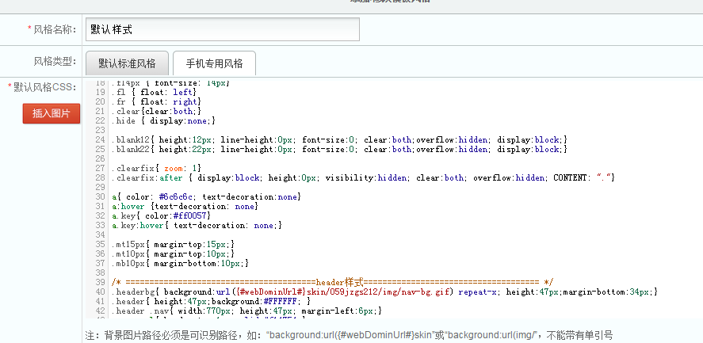Click the .clearfix zoom: 1 line
Screen dimensions: 703x343
coord(157,168)
